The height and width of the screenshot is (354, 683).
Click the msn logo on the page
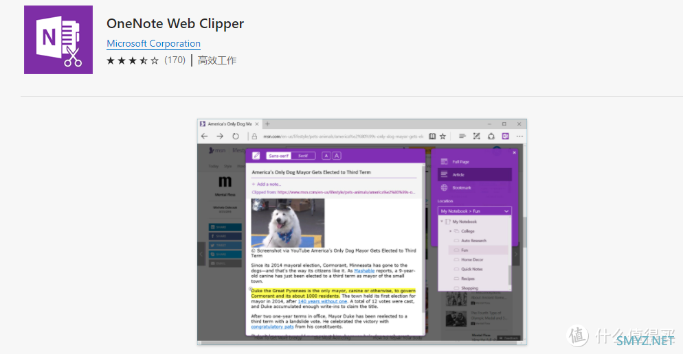(x=217, y=150)
